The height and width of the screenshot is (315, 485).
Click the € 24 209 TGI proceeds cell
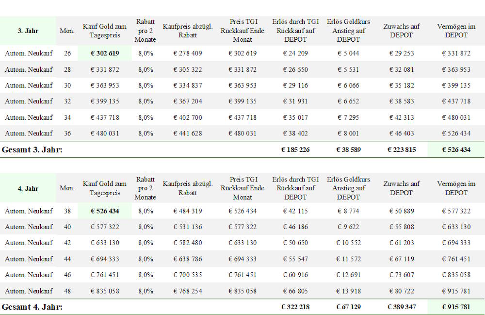tap(295, 53)
